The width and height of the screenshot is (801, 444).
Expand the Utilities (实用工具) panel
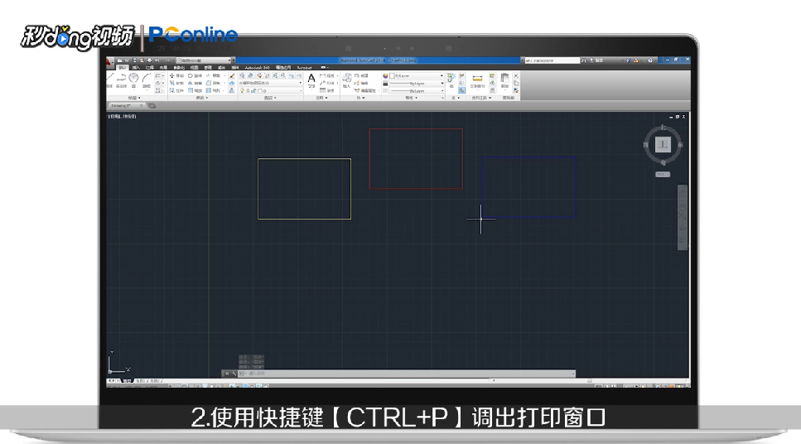coord(481,98)
